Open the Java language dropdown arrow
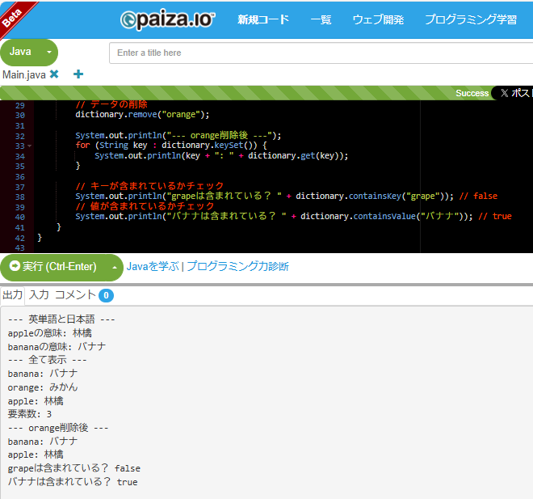The image size is (533, 499). [48, 53]
